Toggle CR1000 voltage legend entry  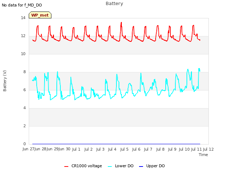coord(83,166)
